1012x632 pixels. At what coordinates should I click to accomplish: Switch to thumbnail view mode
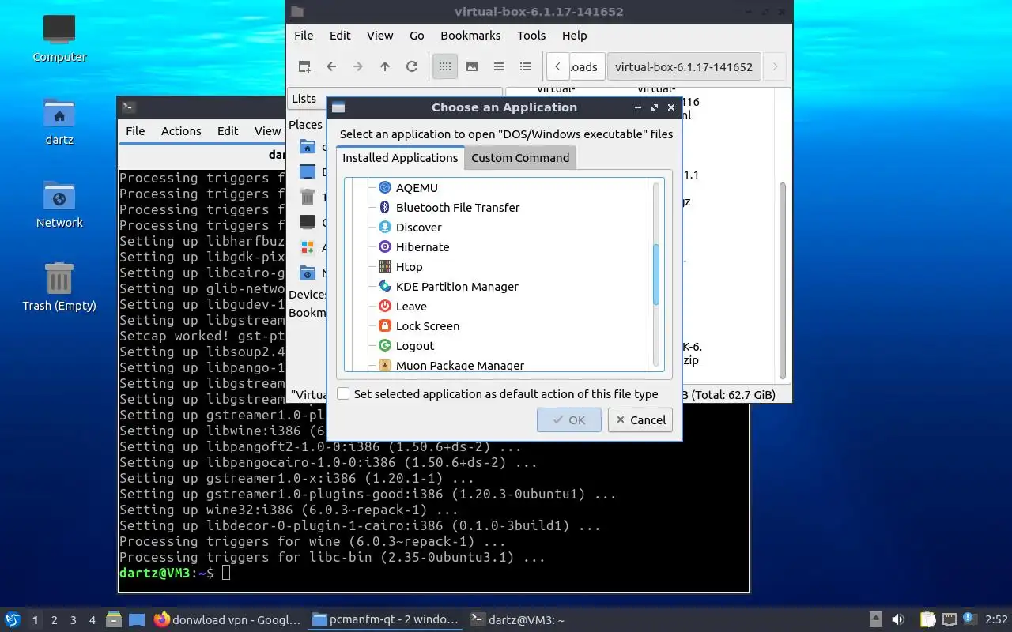point(472,66)
